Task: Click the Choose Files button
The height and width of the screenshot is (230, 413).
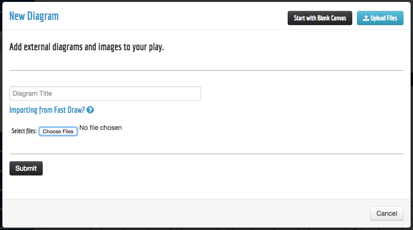Action: click(58, 131)
